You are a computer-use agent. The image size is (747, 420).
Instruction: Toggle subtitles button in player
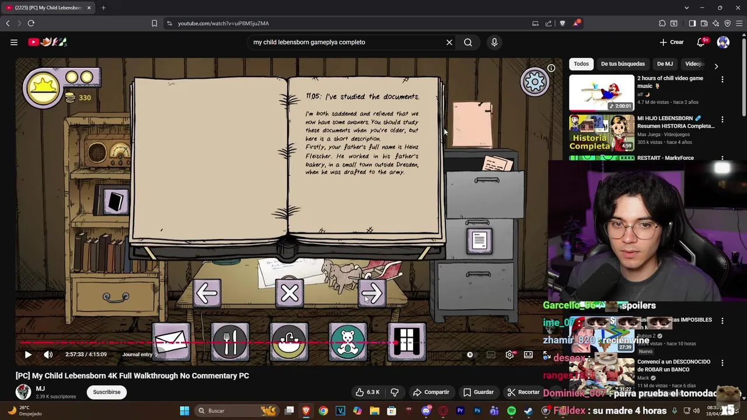(491, 355)
